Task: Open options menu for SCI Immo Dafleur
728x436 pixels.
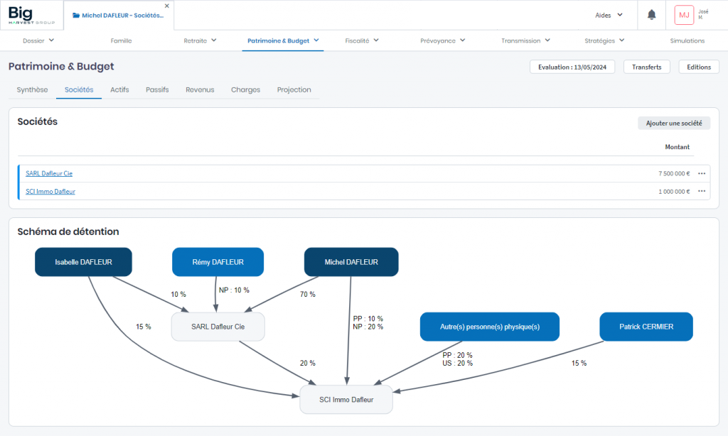Action: tap(702, 191)
